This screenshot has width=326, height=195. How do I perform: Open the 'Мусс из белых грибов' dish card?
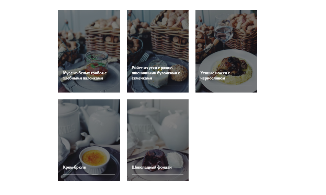[x=89, y=51]
